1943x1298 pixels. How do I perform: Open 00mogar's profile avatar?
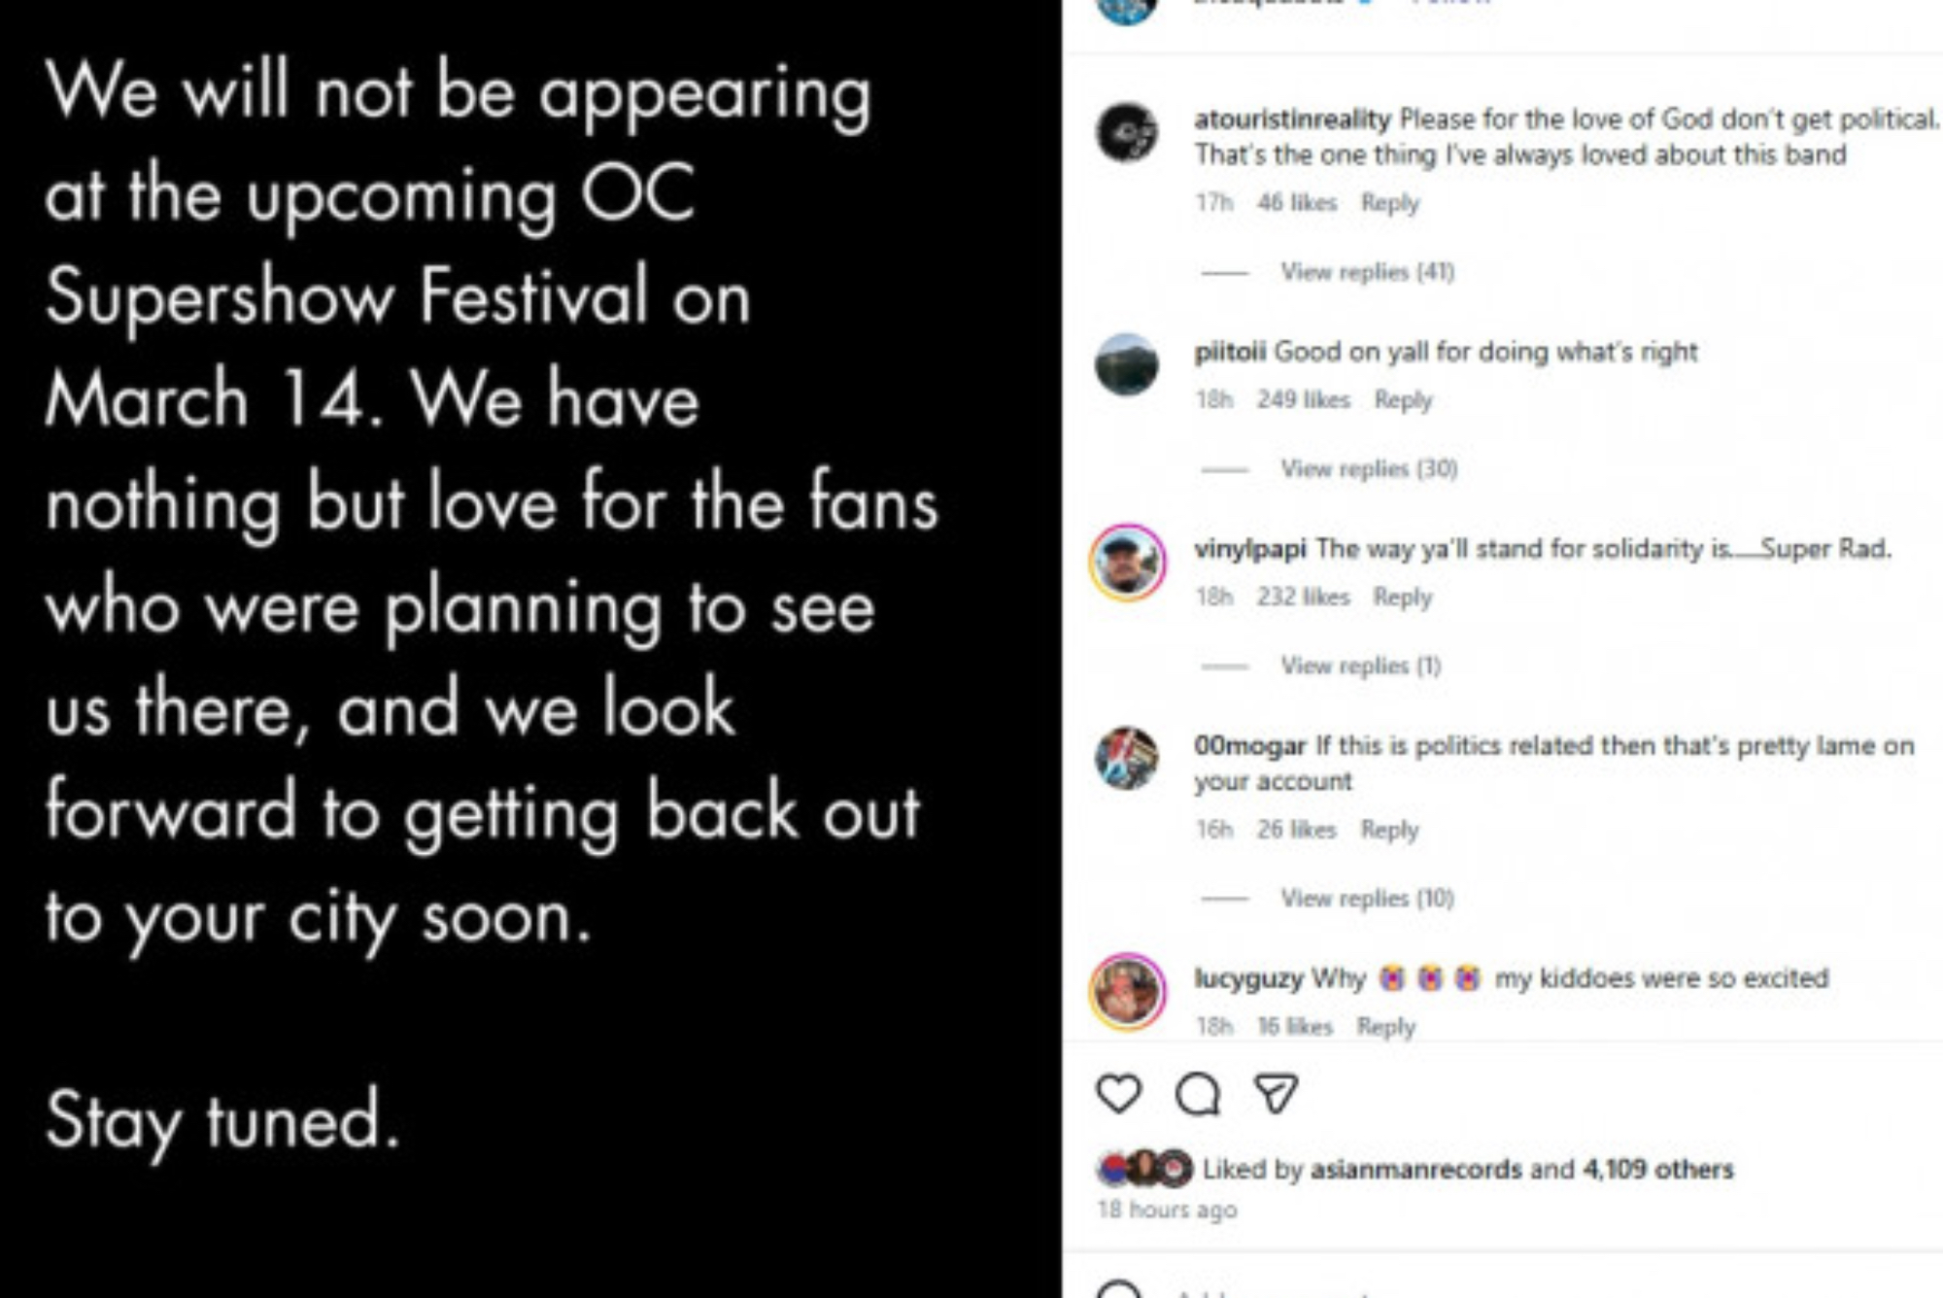tap(1127, 759)
